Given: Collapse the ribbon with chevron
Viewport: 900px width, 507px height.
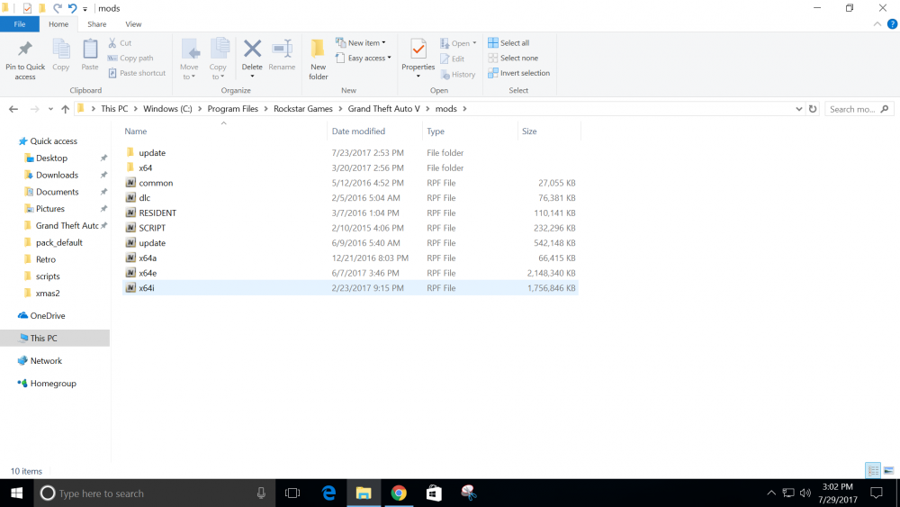Looking at the screenshot, I should pyautogui.click(x=877, y=24).
